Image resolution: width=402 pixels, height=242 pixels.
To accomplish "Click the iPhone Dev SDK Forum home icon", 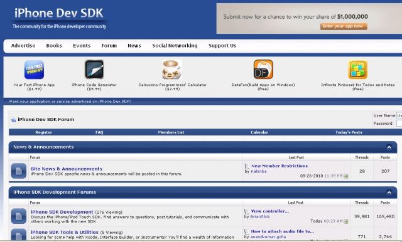I will coord(13,120).
